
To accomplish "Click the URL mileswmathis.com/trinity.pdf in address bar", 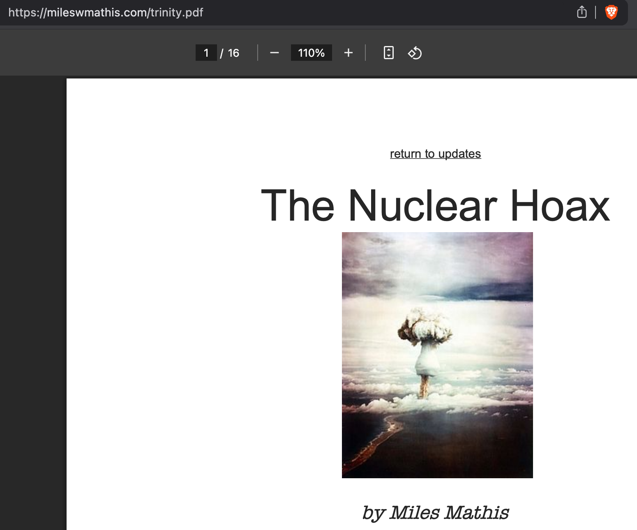I will [x=106, y=12].
